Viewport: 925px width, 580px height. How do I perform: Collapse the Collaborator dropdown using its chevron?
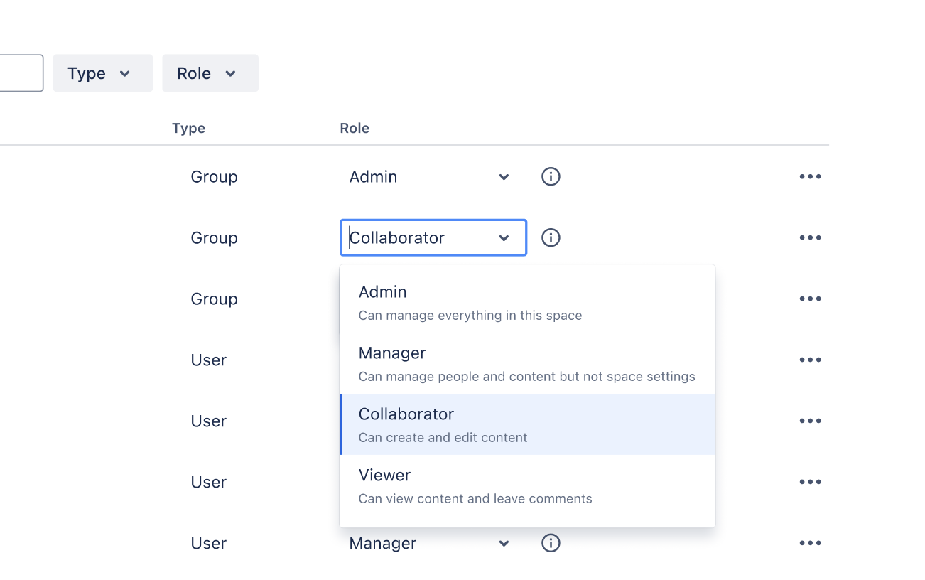point(504,237)
